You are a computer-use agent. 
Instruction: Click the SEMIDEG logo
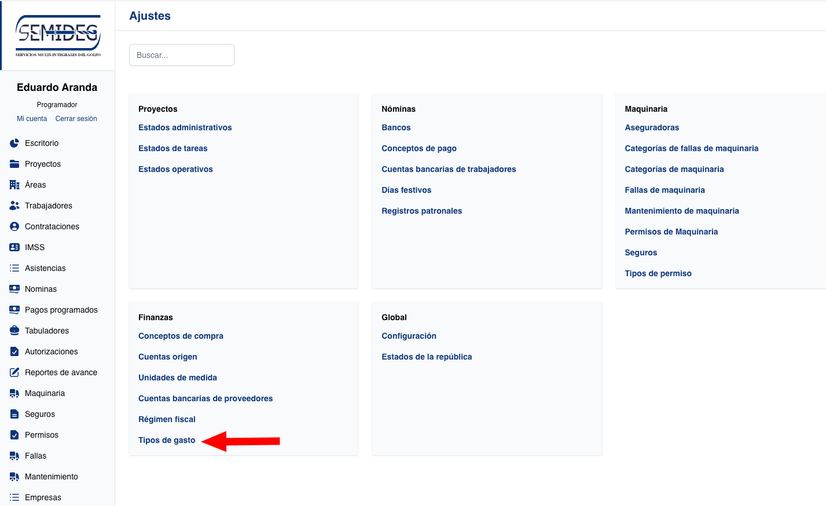[58, 35]
